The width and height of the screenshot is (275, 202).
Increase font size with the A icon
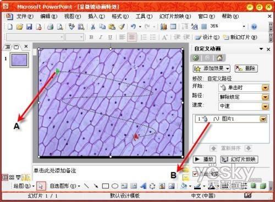click(164, 37)
